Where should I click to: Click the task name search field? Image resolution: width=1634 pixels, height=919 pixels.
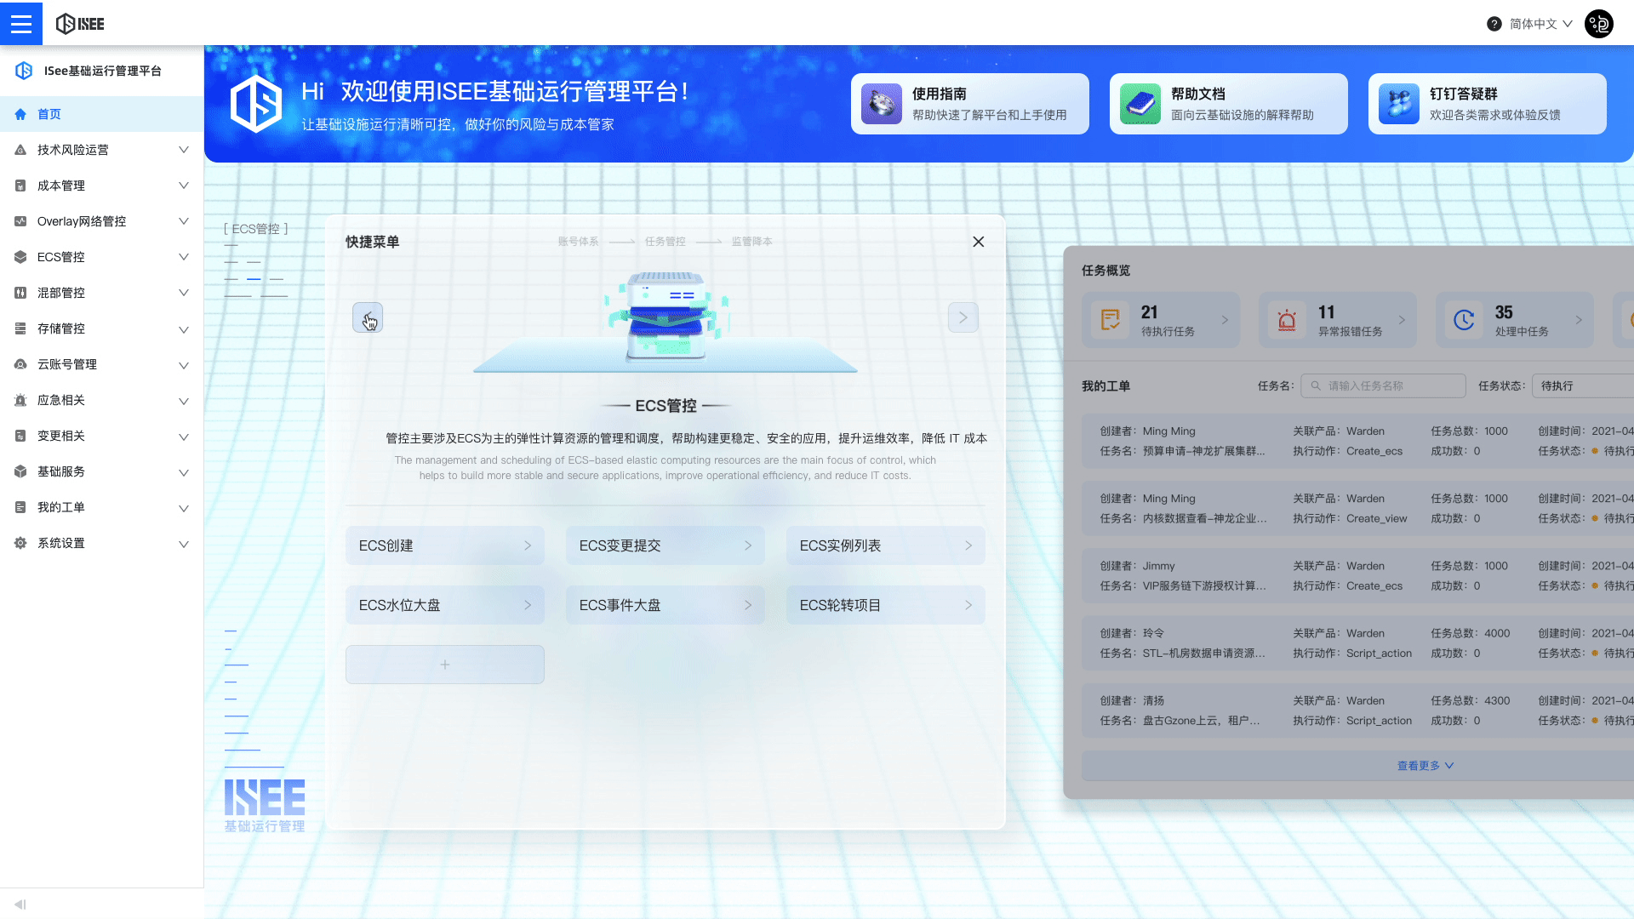(1383, 385)
